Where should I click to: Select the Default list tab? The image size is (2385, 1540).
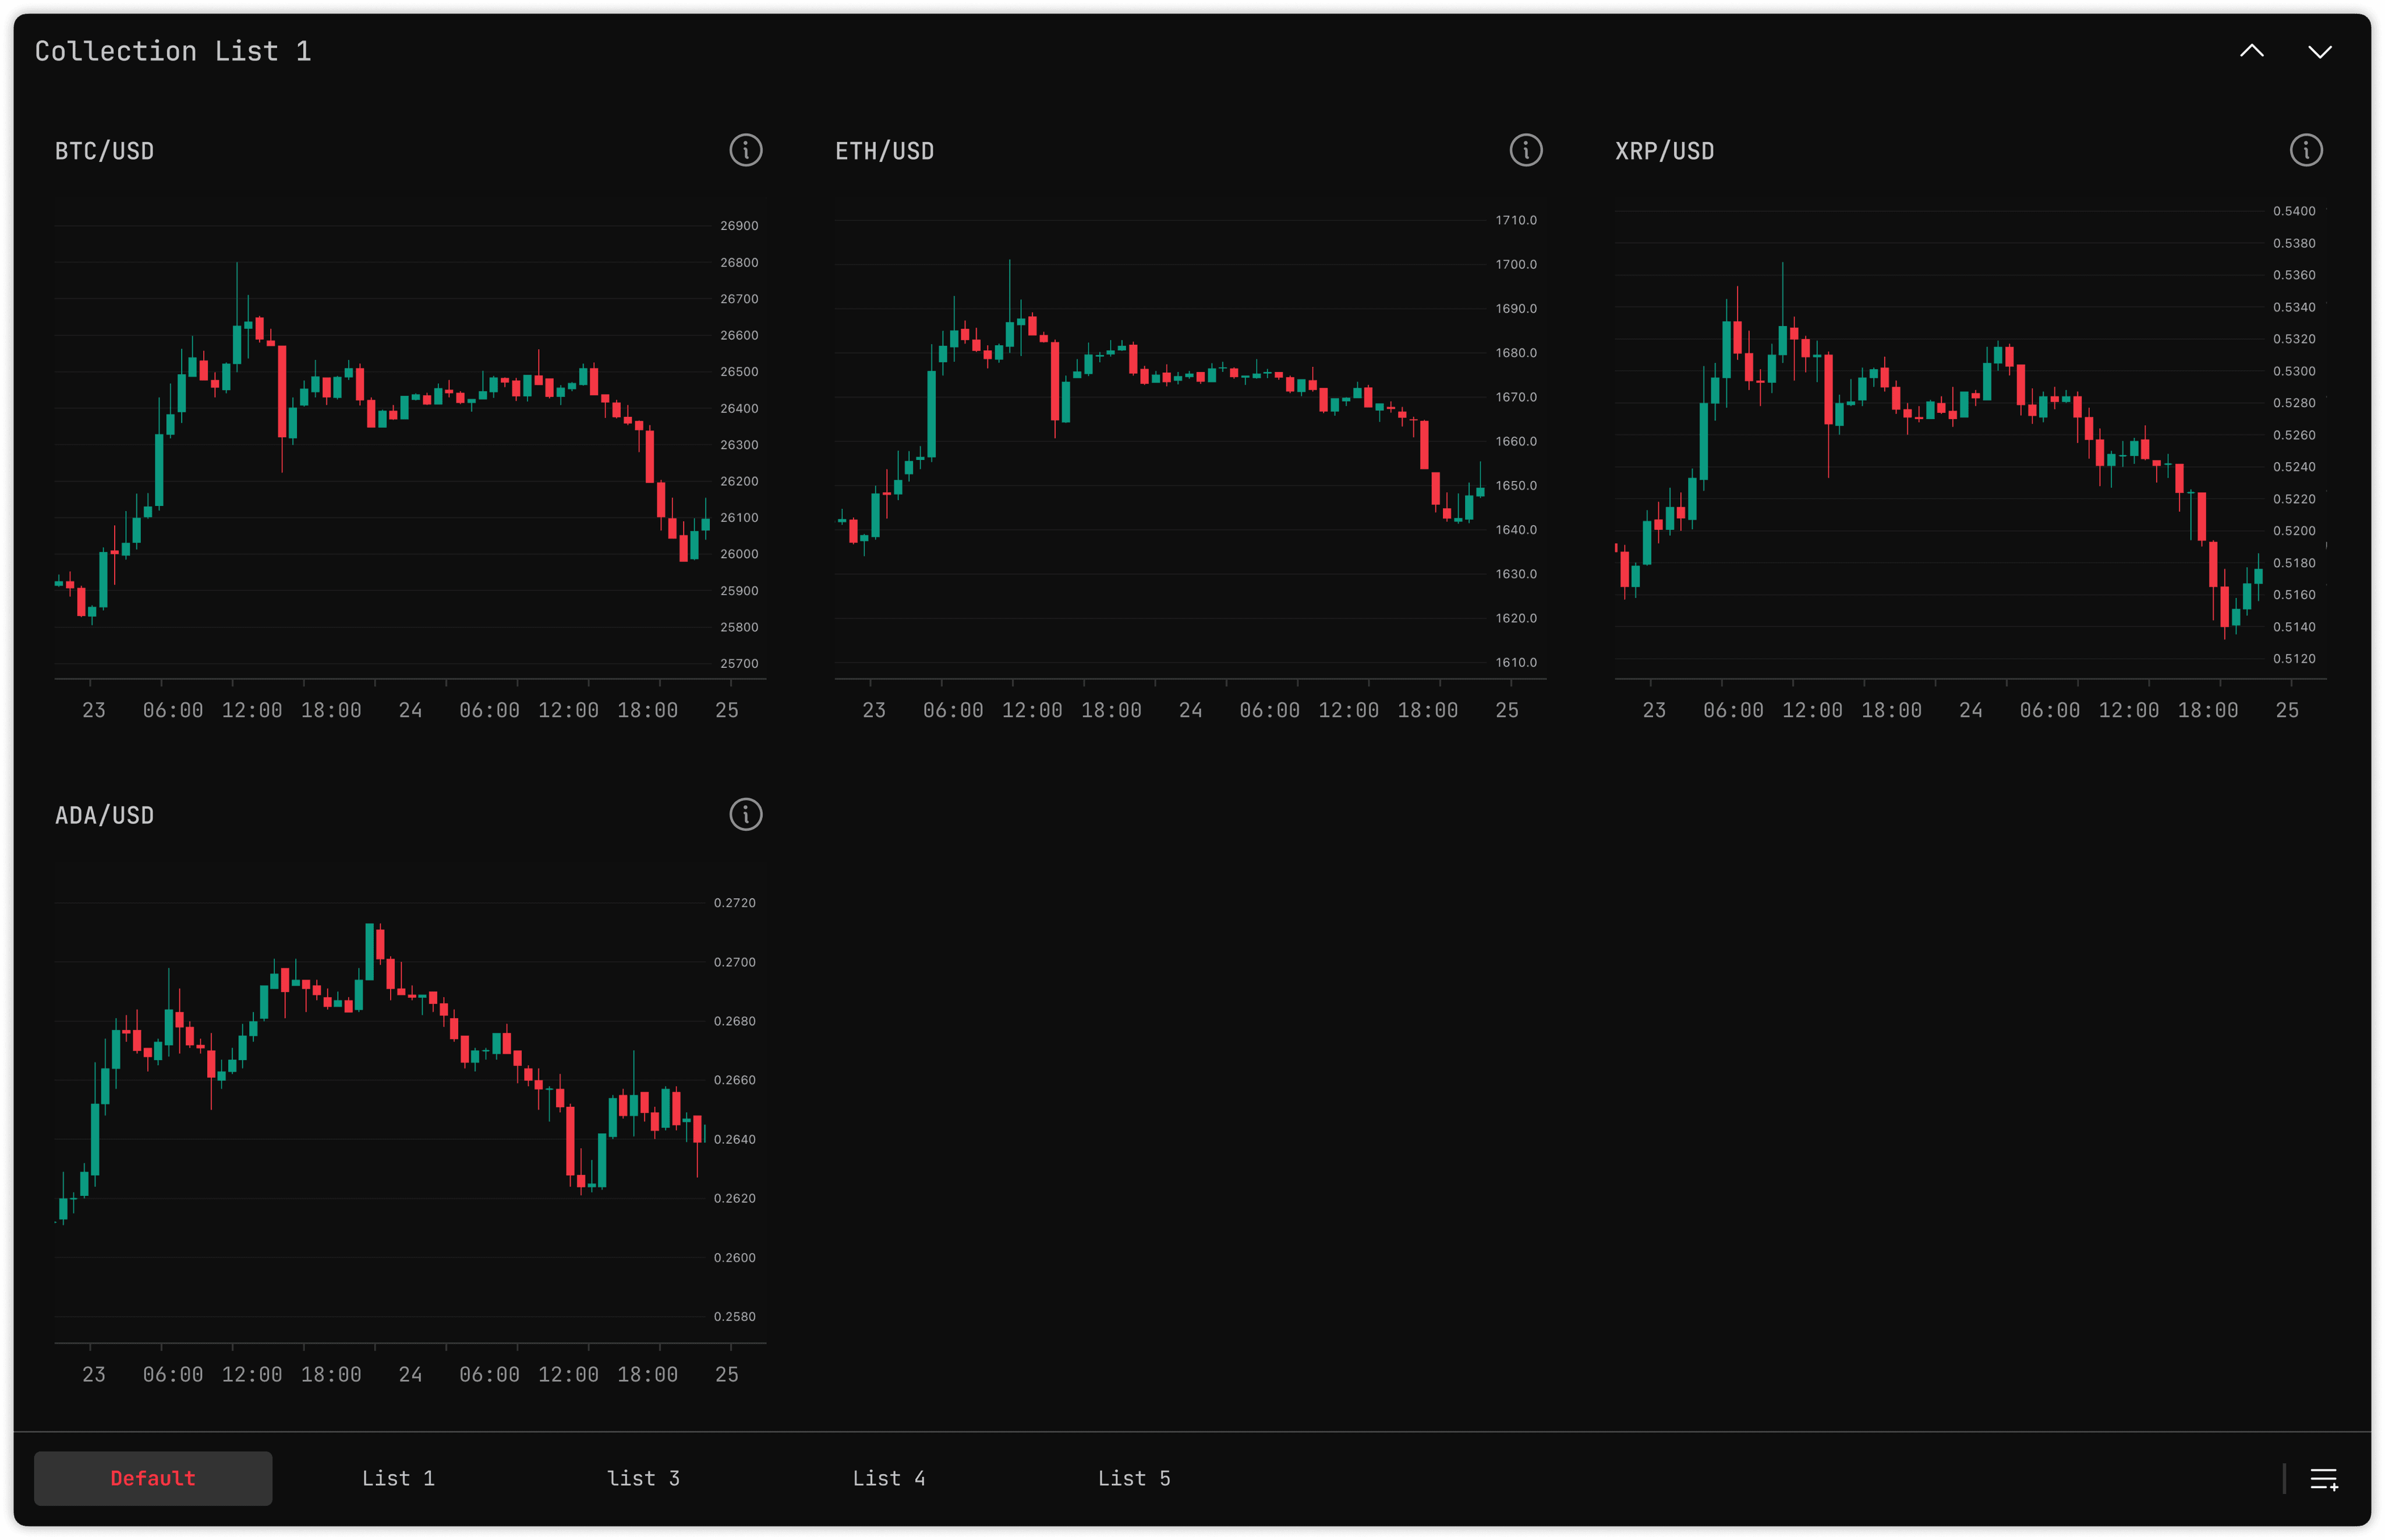[x=152, y=1478]
